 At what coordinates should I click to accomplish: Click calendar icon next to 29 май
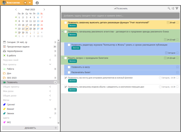tap(168, 23)
